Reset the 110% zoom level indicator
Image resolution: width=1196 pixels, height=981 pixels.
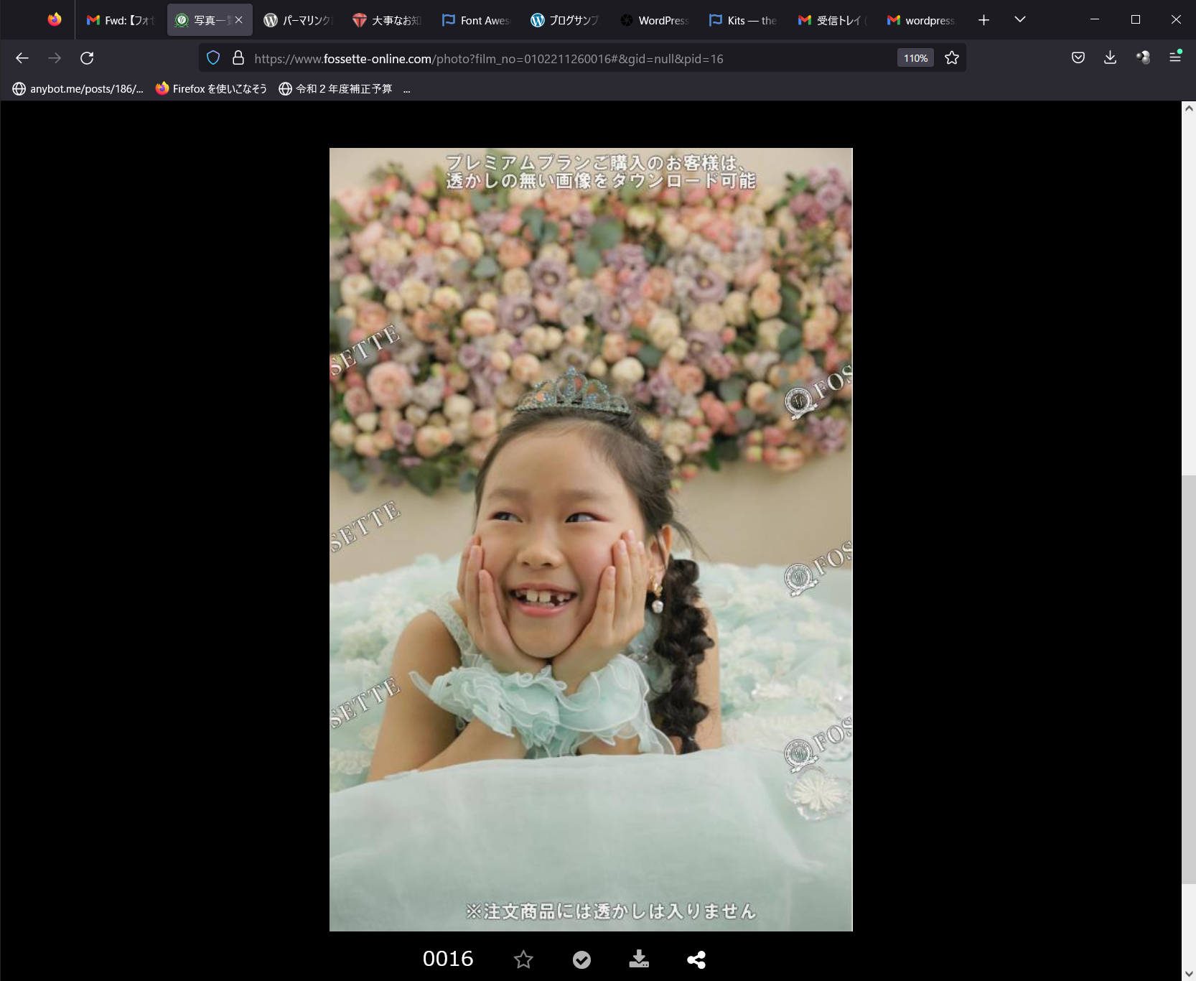pos(915,58)
